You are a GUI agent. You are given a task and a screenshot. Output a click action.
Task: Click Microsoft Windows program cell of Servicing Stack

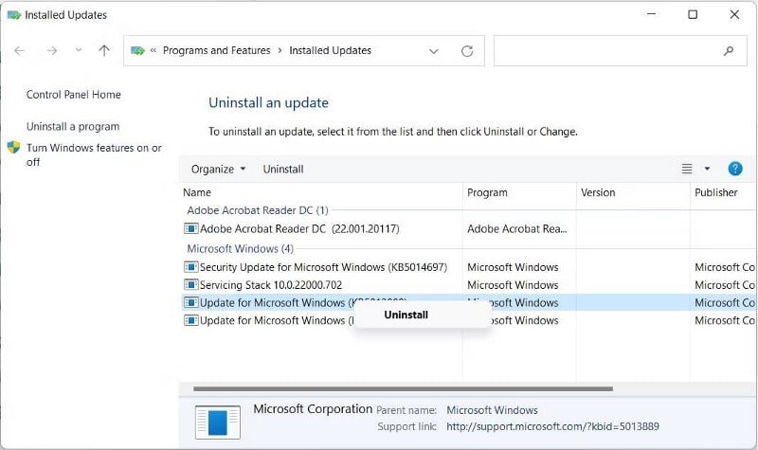click(513, 285)
